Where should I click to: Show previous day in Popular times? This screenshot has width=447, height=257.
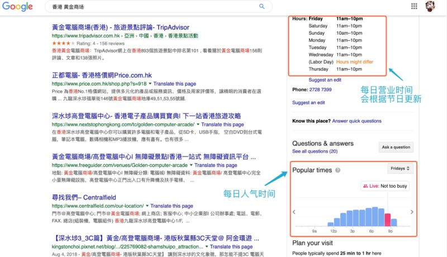pos(294,212)
